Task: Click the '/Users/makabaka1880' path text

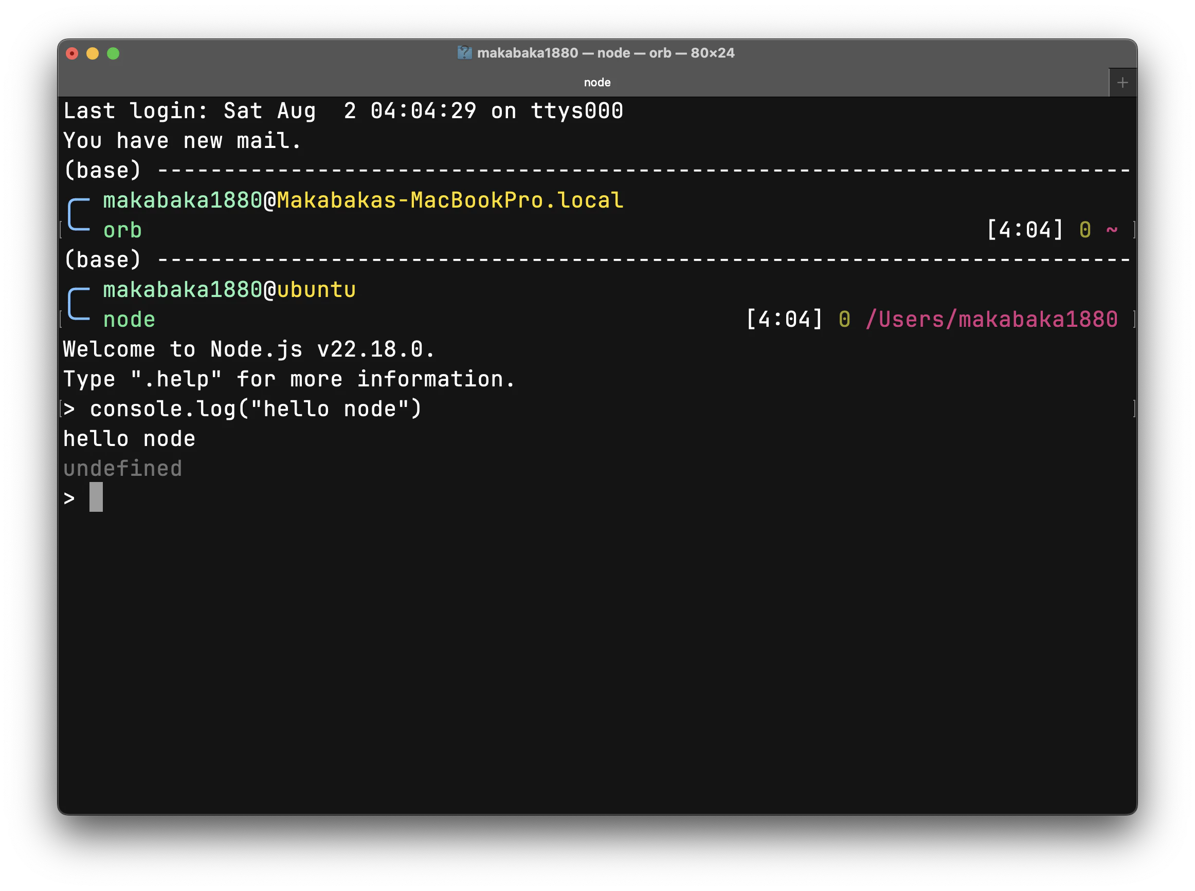Action: coord(991,319)
